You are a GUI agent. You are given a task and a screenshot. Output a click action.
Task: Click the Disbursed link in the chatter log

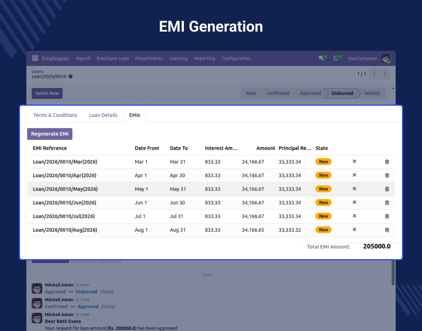coord(86,292)
